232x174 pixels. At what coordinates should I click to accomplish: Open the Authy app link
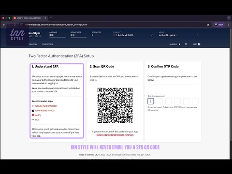point(38,115)
